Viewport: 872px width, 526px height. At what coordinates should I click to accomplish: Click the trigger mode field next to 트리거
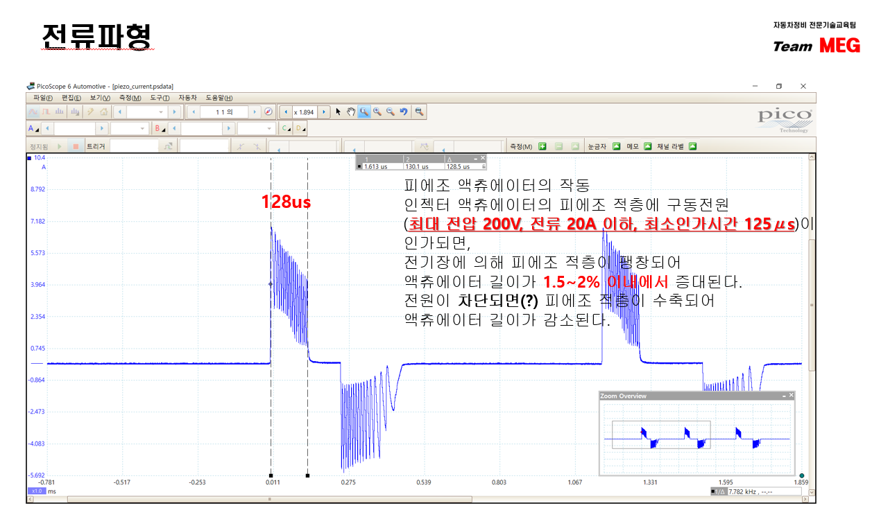134,146
